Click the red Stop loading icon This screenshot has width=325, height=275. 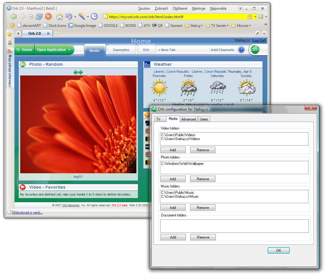tap(48, 16)
